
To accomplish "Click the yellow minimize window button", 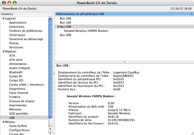I will (9, 3).
